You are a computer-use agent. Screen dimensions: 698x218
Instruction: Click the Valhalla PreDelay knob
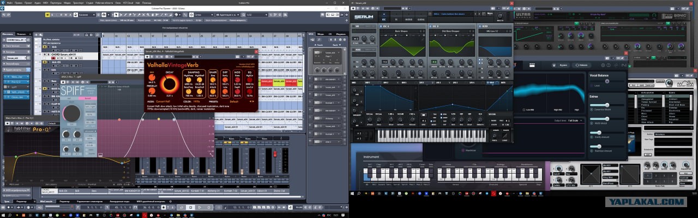pos(152,90)
